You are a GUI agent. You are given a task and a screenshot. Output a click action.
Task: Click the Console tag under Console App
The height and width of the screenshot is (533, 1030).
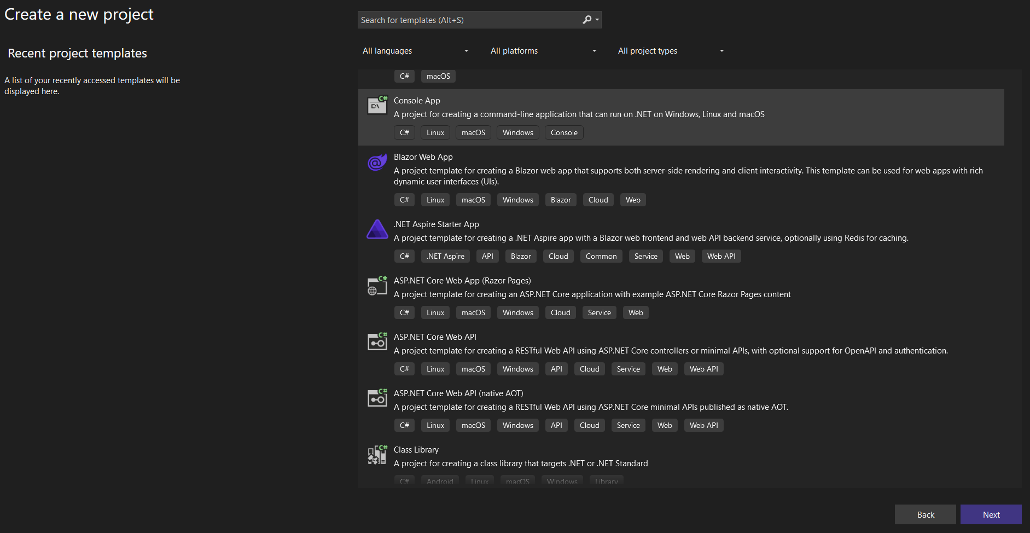point(564,132)
